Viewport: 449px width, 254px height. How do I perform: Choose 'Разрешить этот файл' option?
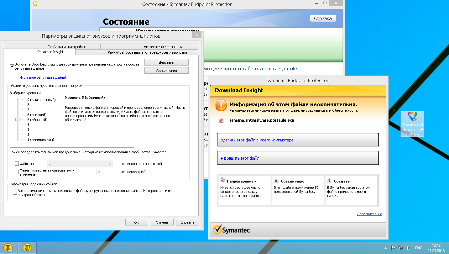tap(298, 158)
